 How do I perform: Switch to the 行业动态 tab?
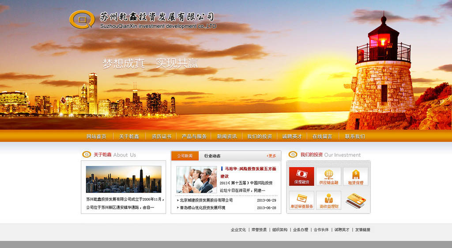click(212, 156)
